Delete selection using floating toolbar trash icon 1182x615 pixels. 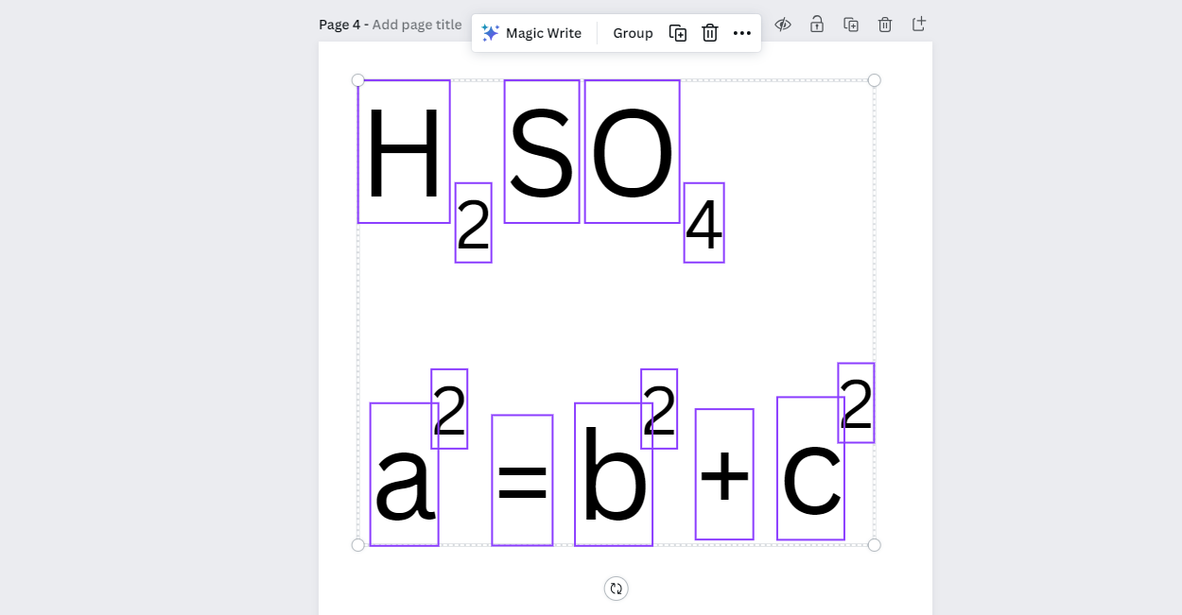710,33
